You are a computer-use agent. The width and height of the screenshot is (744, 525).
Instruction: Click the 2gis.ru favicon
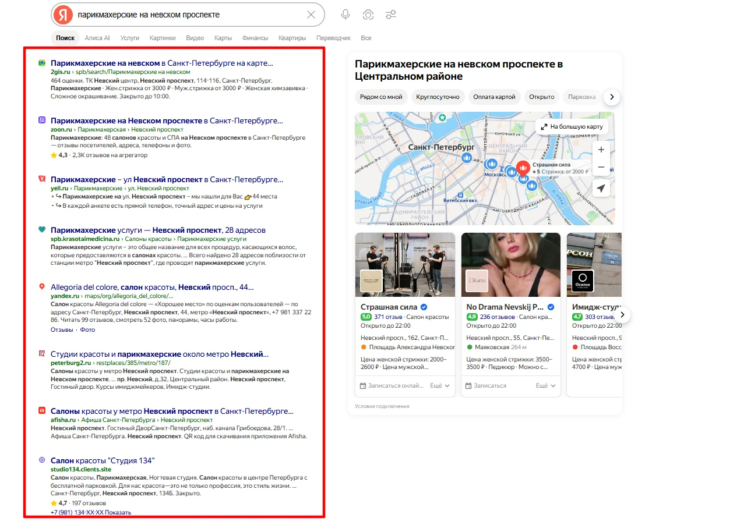click(42, 63)
